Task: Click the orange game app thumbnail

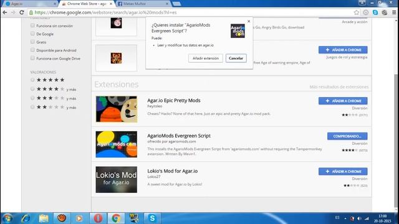Action: click(x=116, y=58)
